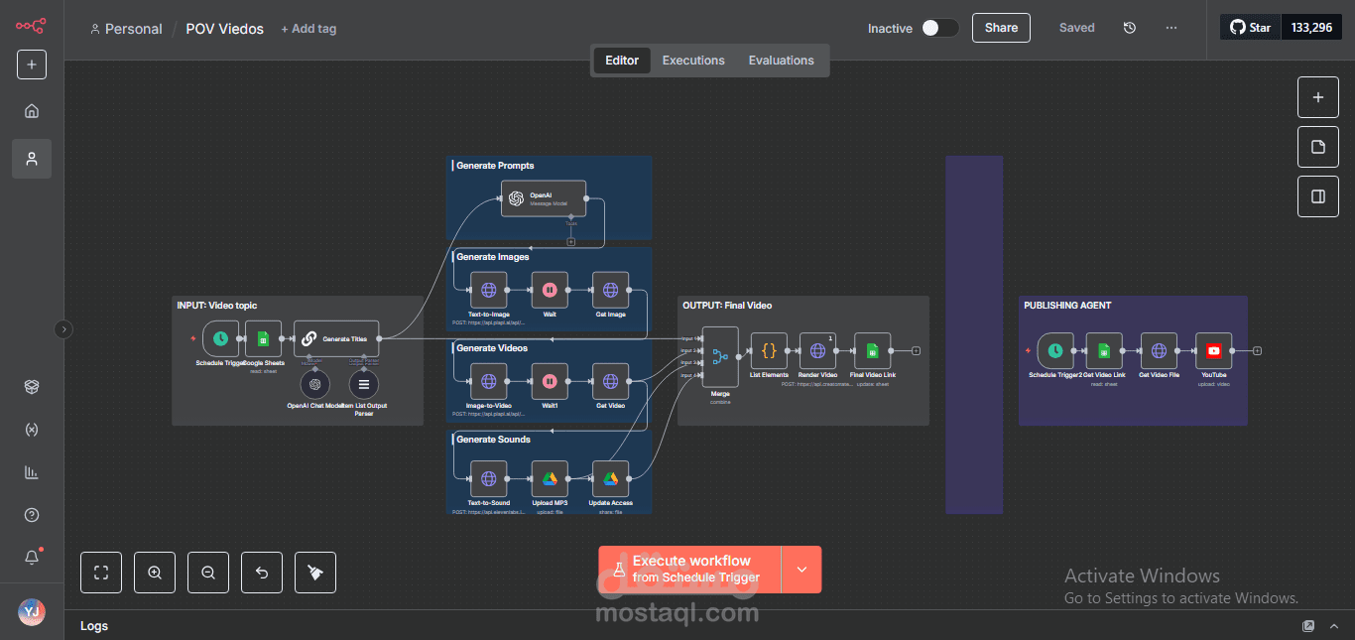1355x640 pixels.
Task: Click the logs pop-out icon
Action: pyautogui.click(x=1308, y=626)
